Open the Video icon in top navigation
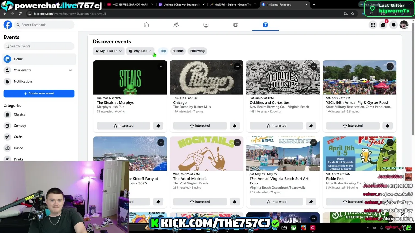Screen dimensions: 415x233 coord(206,25)
